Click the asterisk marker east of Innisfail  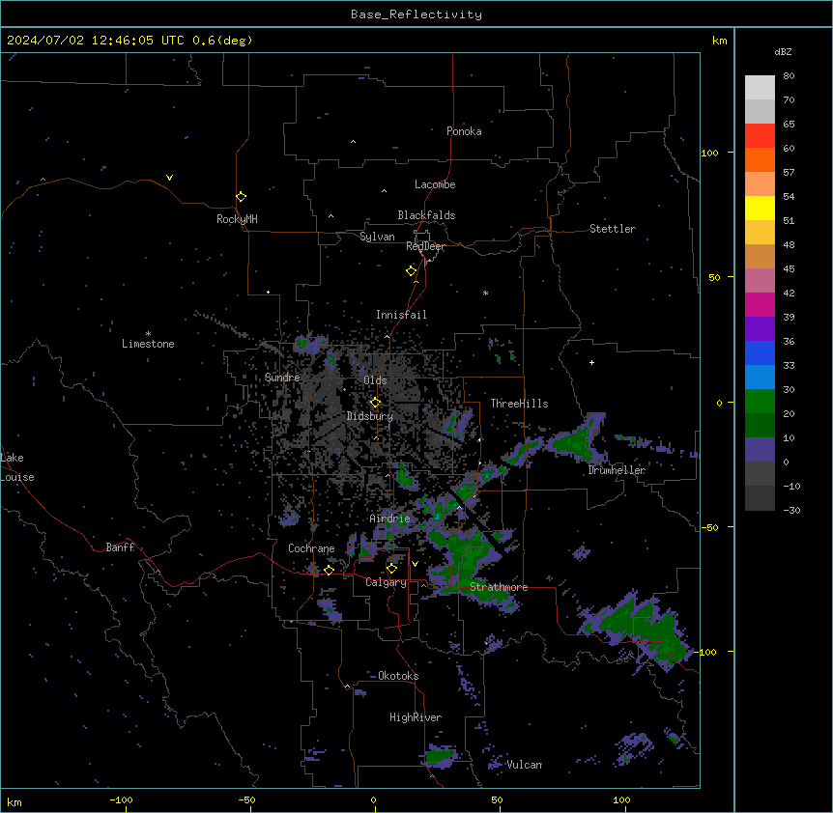(x=485, y=293)
